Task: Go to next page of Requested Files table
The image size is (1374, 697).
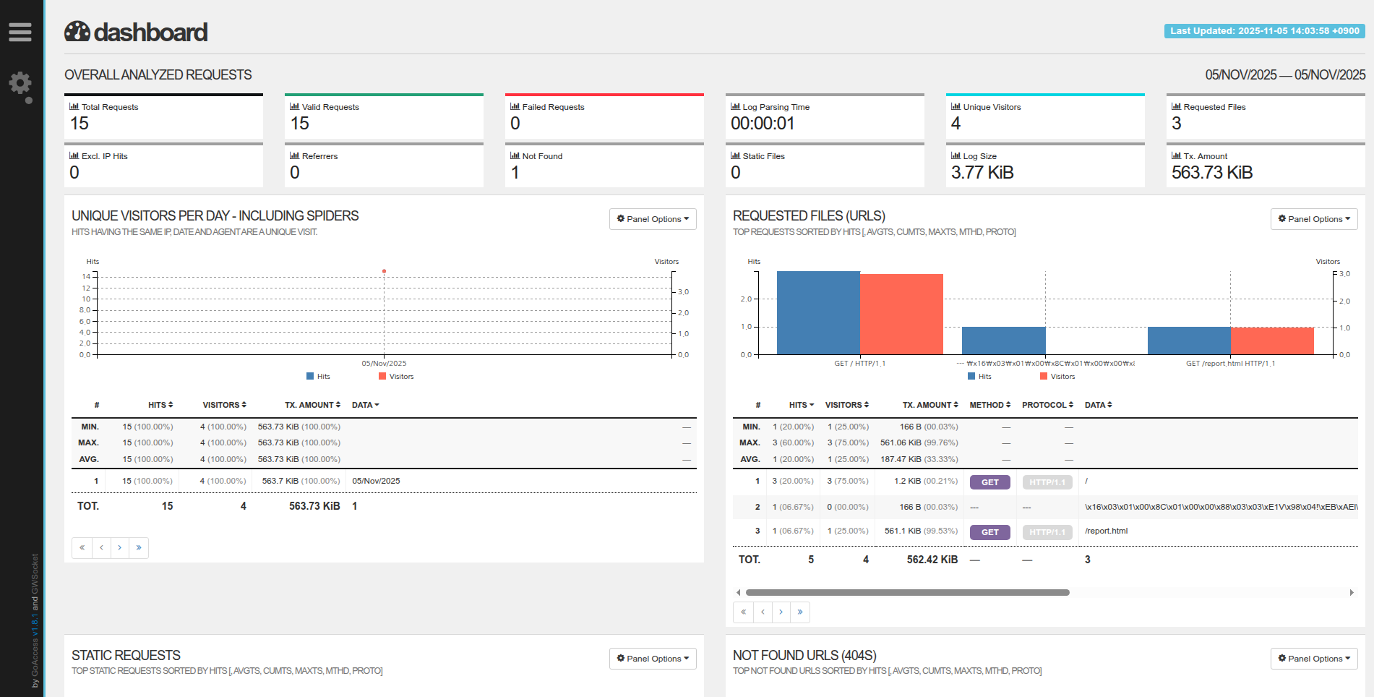Action: tap(781, 612)
